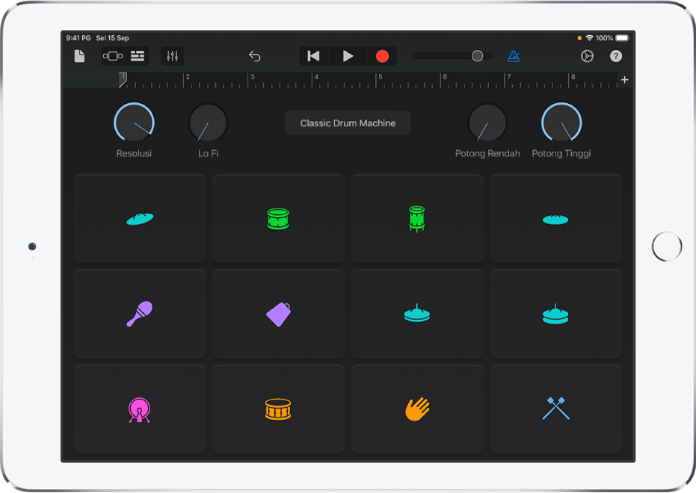Click bar 3 on the ruler
The width and height of the screenshot is (696, 493).
pyautogui.click(x=252, y=77)
